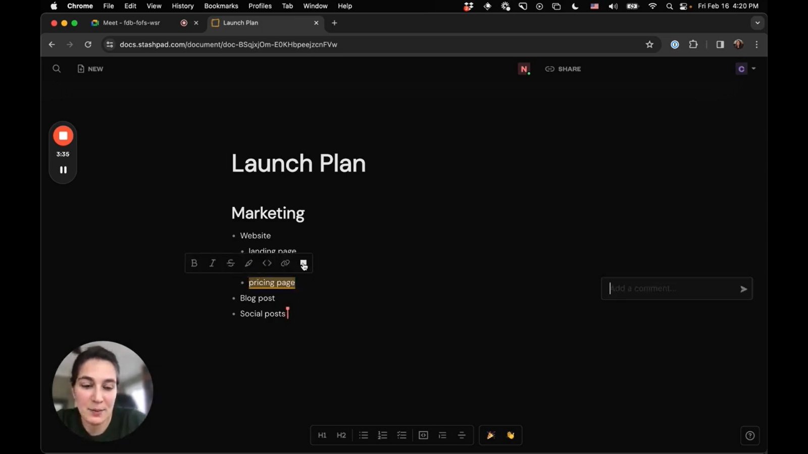808x454 pixels.
Task: Pause the screen recording
Action: point(63,170)
